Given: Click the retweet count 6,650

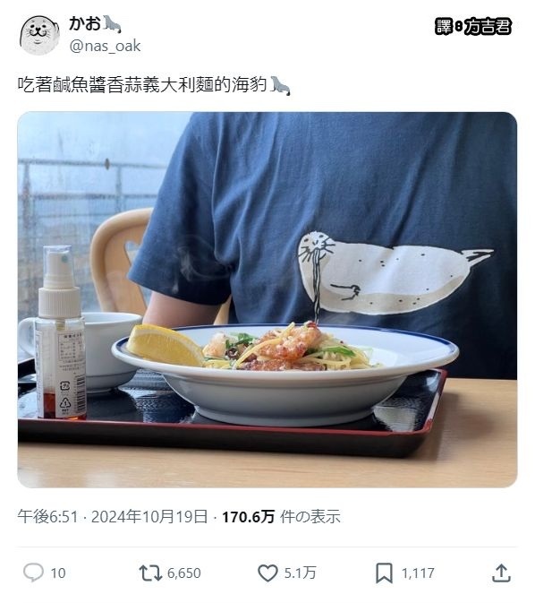Looking at the screenshot, I should [x=184, y=573].
